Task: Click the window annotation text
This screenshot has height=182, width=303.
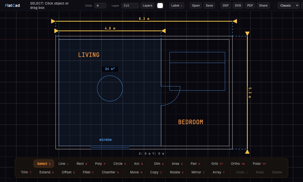Action: (x=106, y=140)
